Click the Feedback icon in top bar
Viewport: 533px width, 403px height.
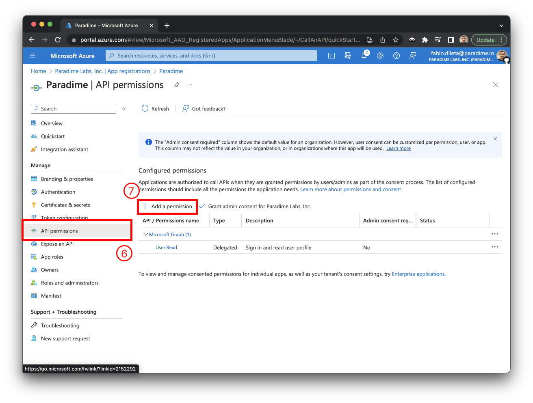[x=413, y=56]
